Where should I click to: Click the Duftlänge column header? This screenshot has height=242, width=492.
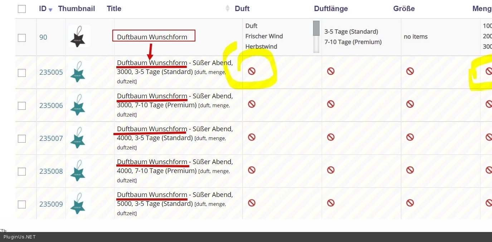click(331, 9)
